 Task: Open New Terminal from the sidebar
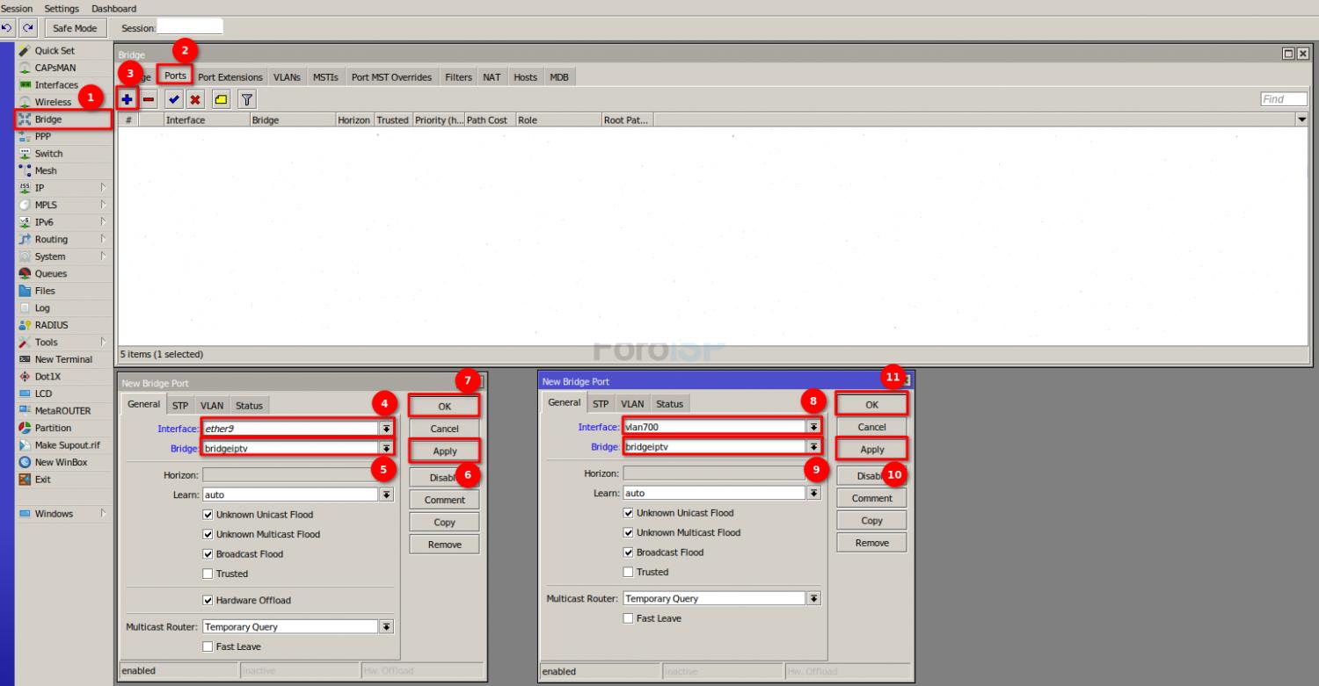click(x=63, y=359)
